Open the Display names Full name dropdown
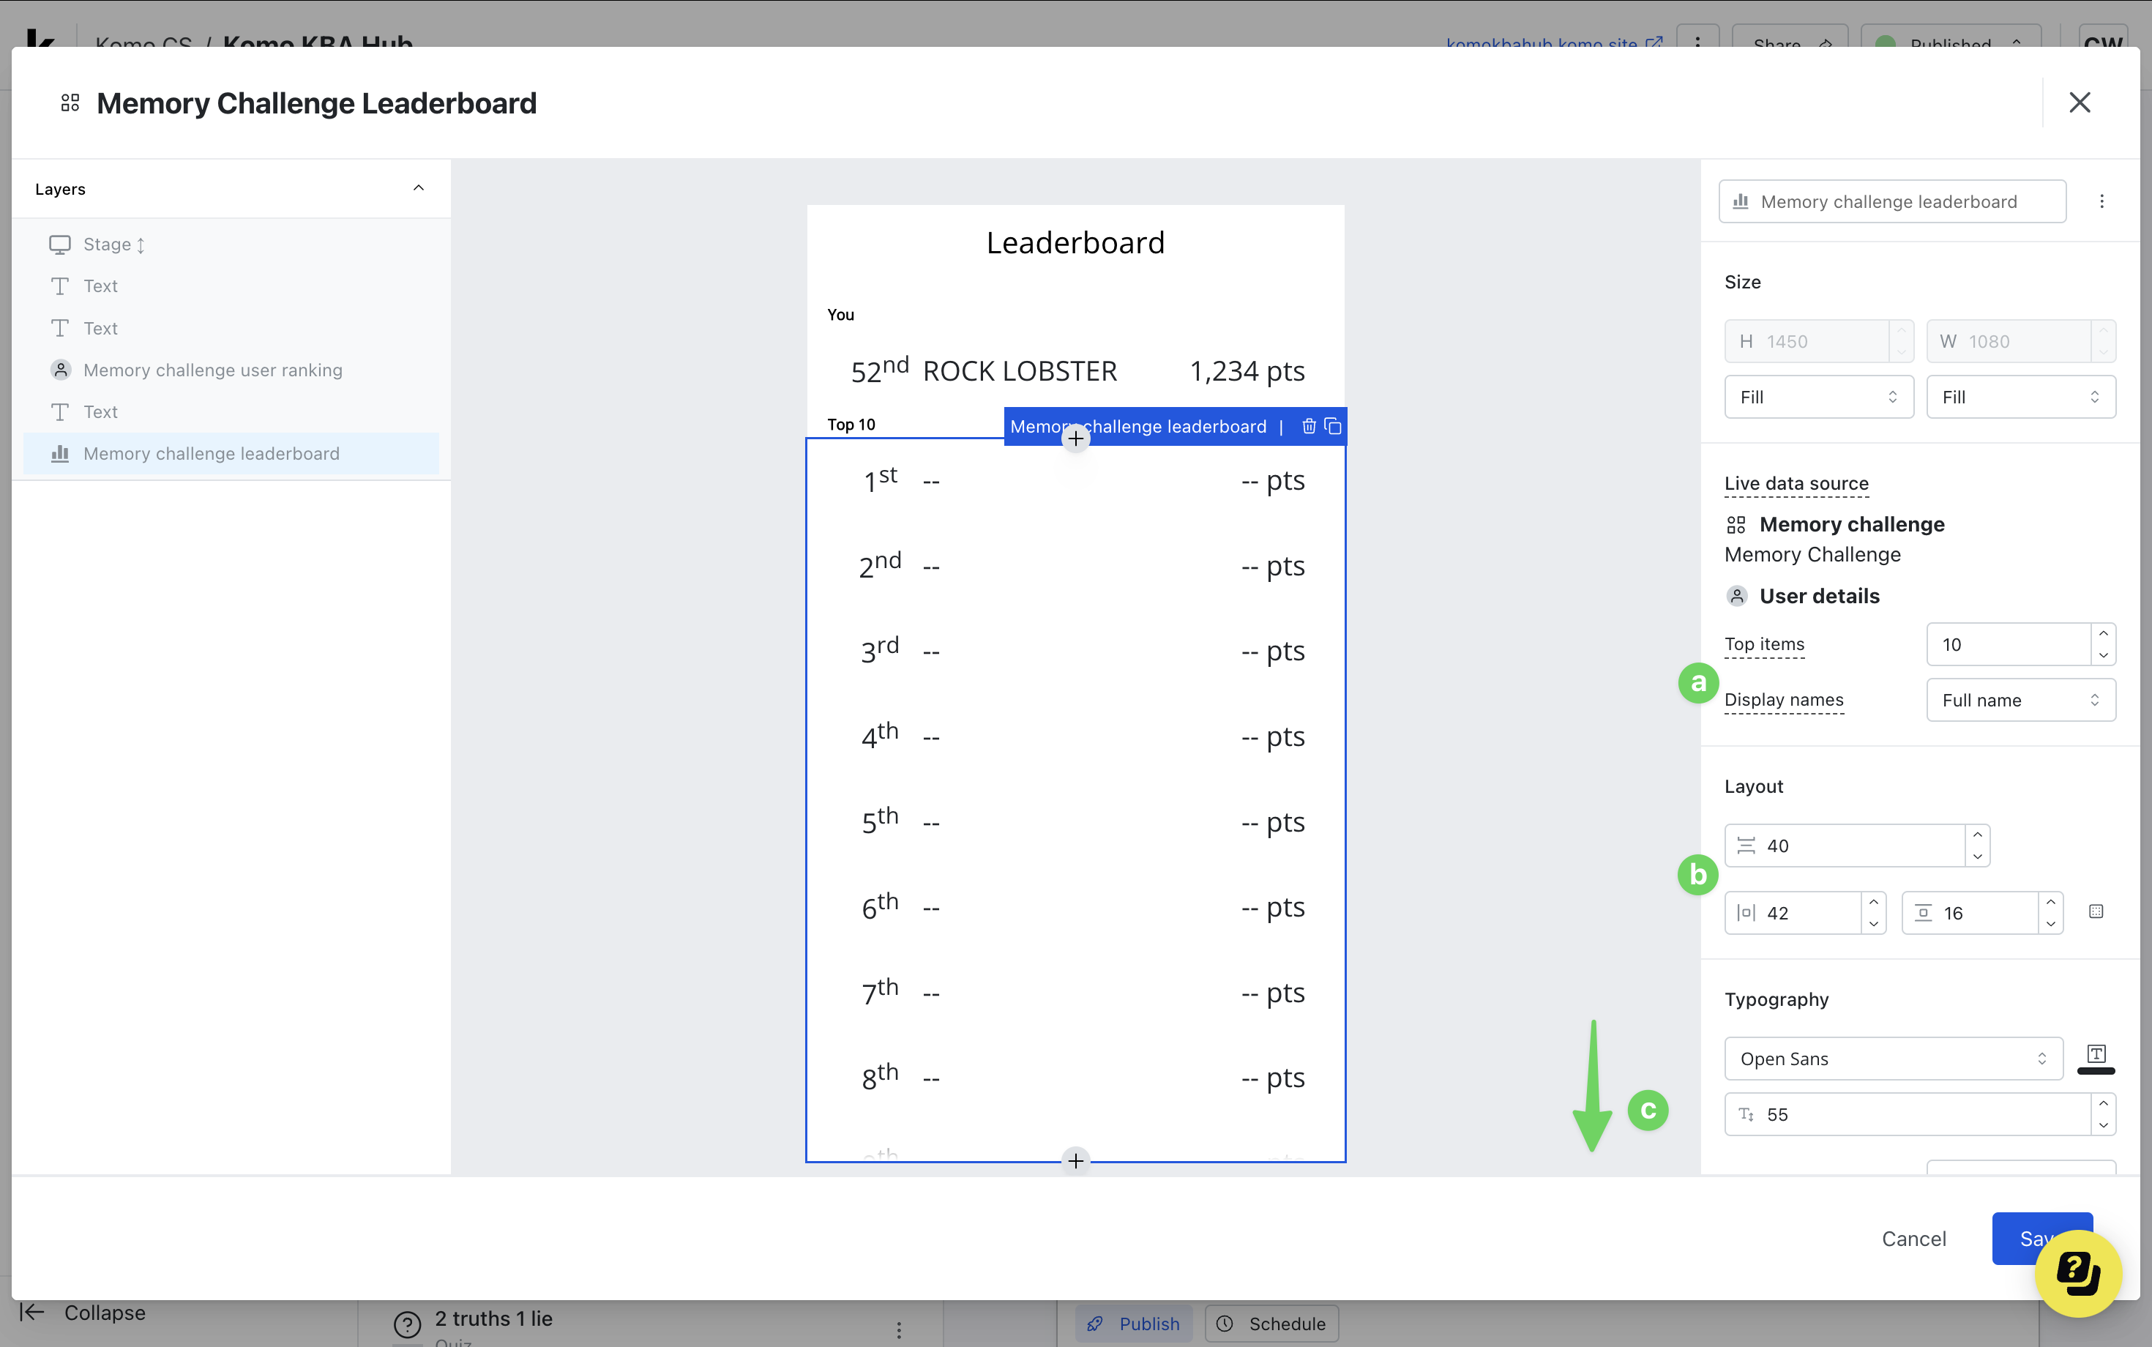Image resolution: width=2152 pixels, height=1347 pixels. 2020,701
